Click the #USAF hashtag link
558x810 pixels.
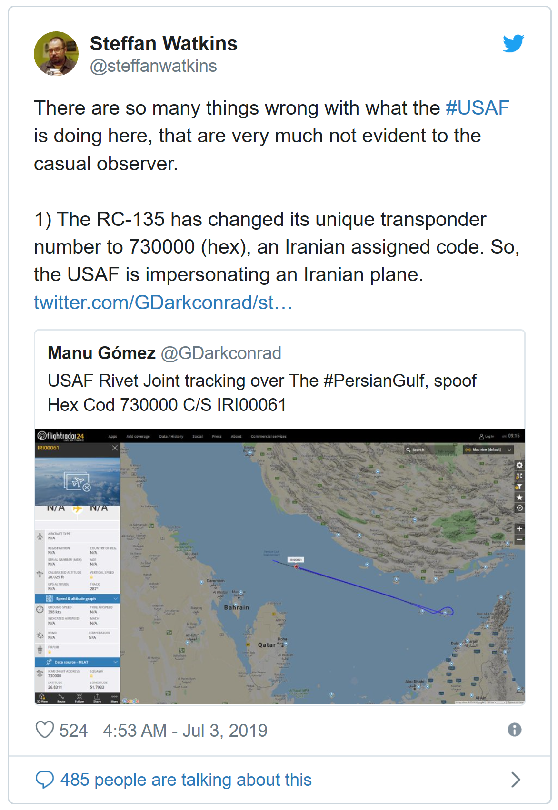(x=478, y=108)
